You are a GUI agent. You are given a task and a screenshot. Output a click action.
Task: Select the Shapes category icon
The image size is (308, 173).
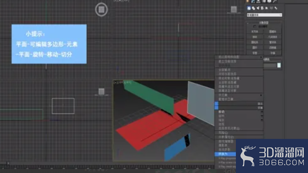[x=254, y=8]
